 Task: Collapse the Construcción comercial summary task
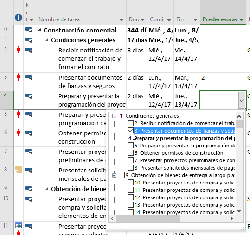coord(39,30)
